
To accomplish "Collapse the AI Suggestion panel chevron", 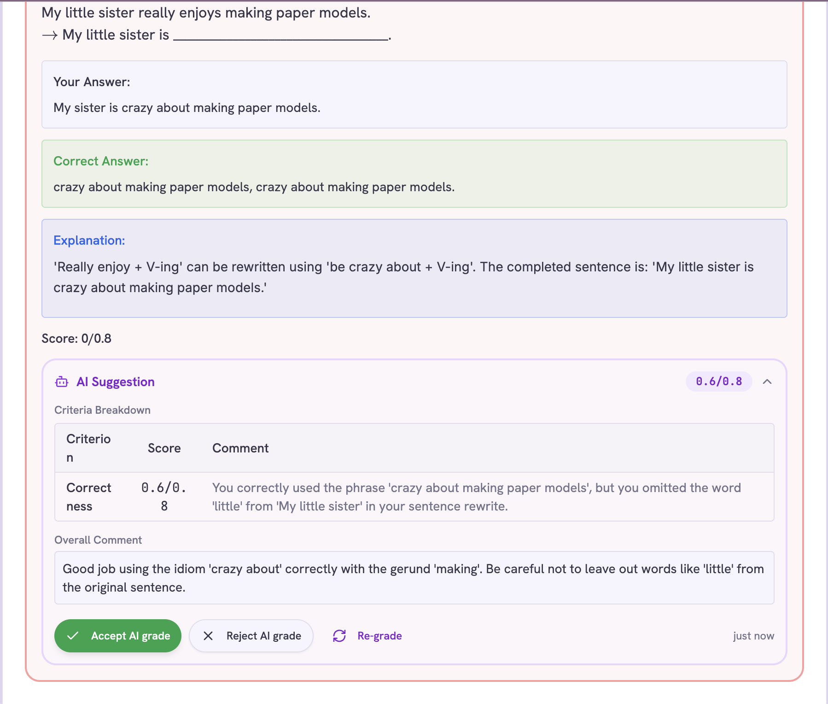I will 767,381.
